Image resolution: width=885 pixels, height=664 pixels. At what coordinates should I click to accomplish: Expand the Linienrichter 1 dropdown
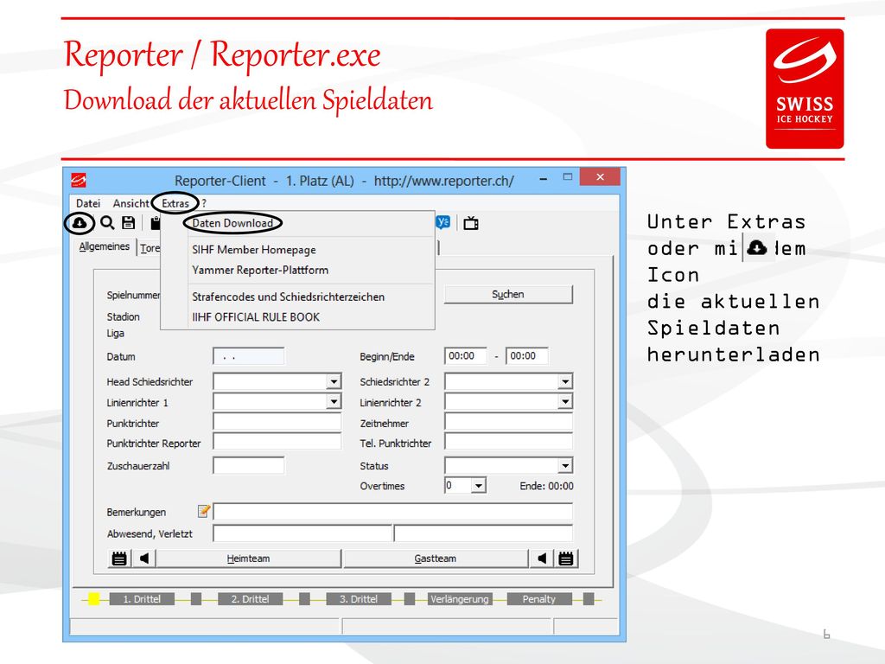334,401
